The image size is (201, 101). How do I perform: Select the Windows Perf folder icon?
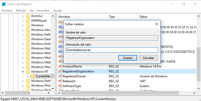coord(28,81)
